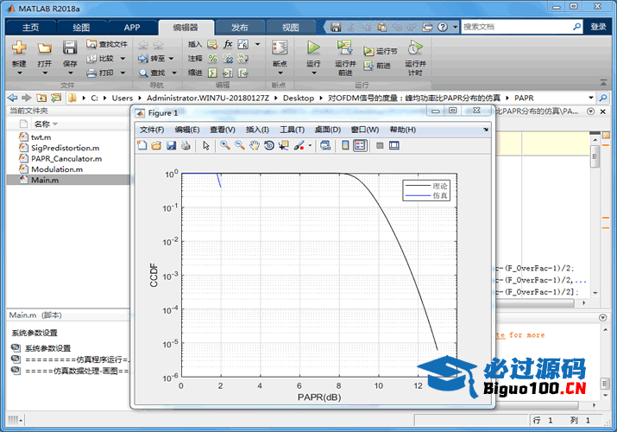
Task: Click the green Run button in editor ribbon
Action: coord(313,48)
